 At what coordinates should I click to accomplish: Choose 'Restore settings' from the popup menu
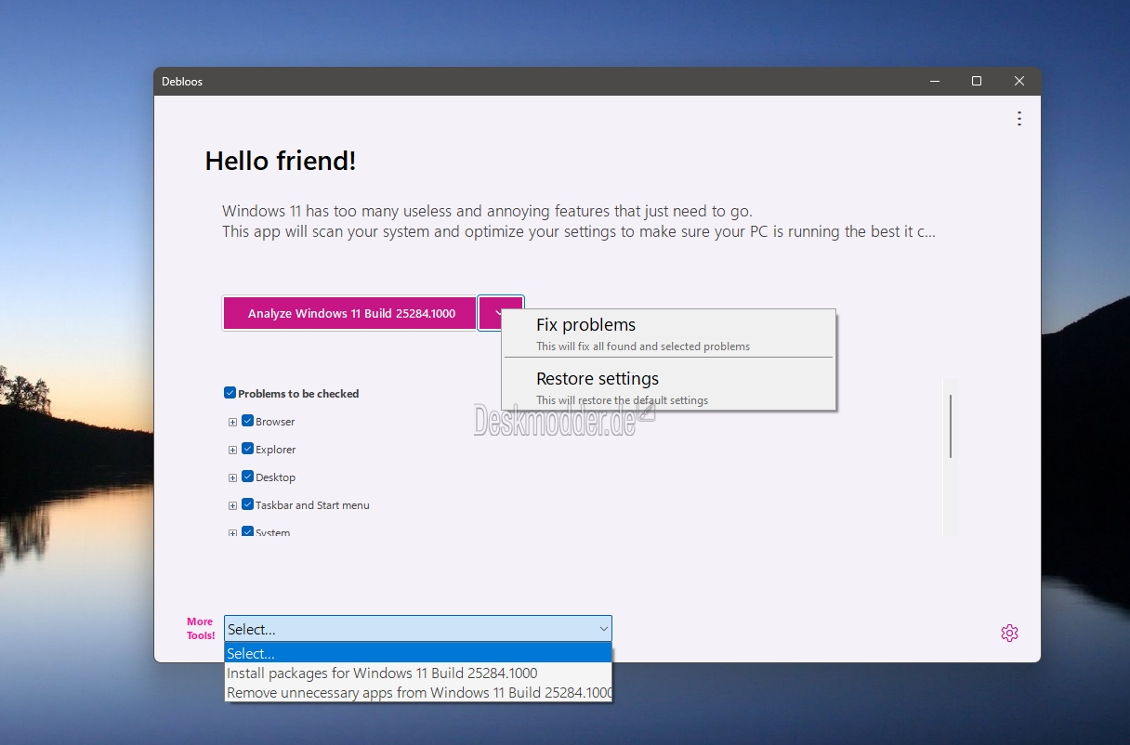pos(668,387)
